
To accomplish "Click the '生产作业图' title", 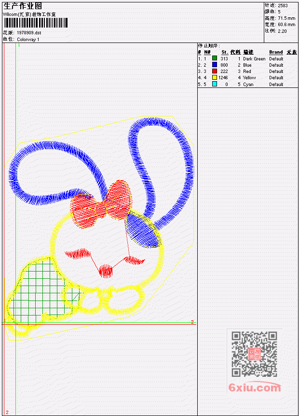I will click(23, 6).
